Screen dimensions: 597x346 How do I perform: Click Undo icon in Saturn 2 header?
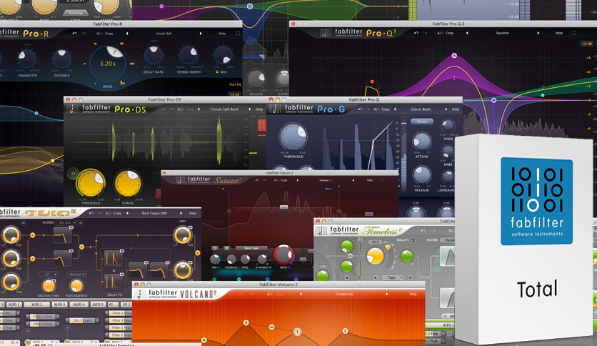tap(257, 180)
